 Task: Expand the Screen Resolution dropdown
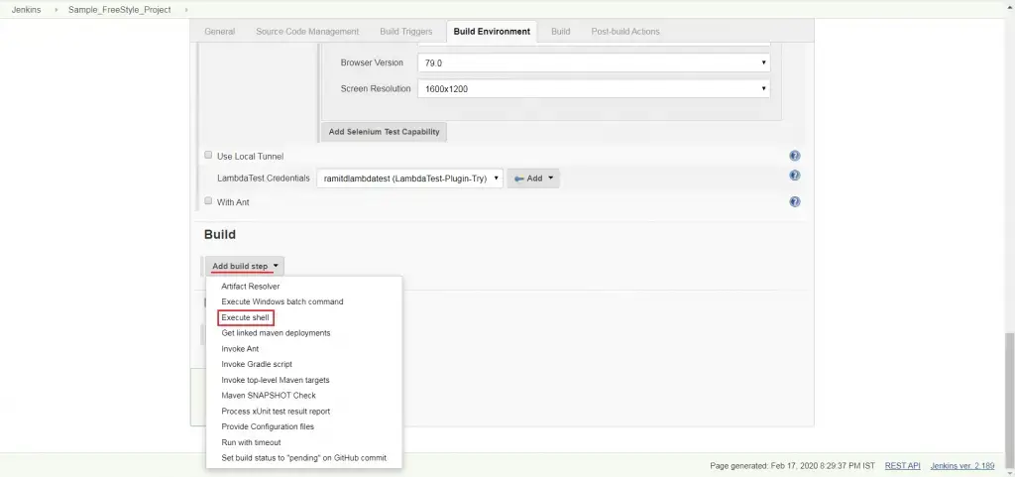(594, 88)
